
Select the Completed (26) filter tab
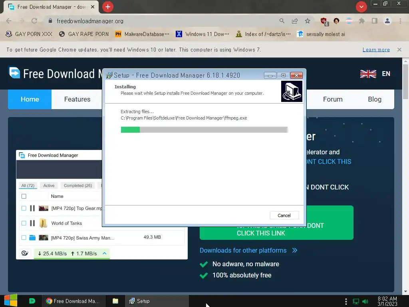[78, 185]
